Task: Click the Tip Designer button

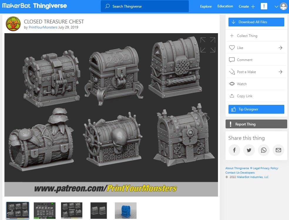Action: [256, 109]
